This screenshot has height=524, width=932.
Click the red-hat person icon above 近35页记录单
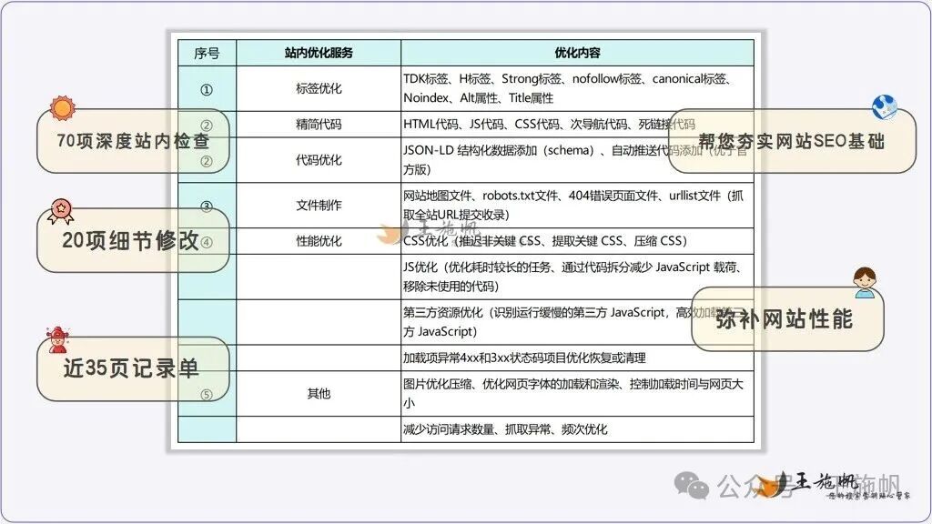click(x=58, y=339)
